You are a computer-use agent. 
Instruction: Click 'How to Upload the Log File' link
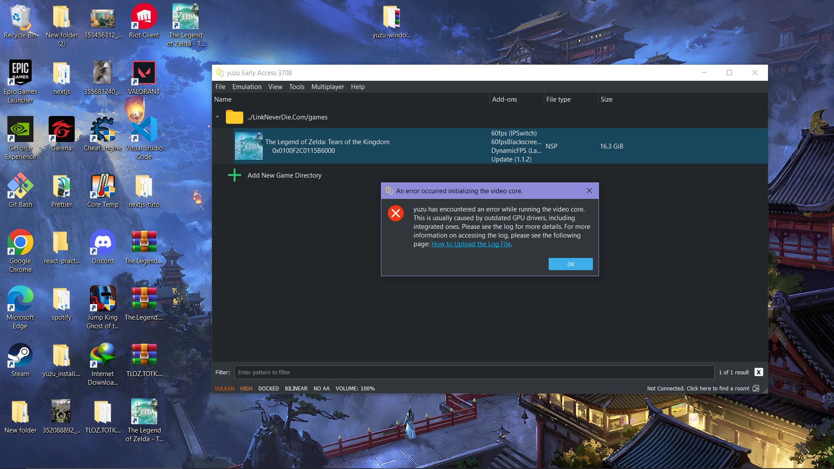click(x=470, y=243)
